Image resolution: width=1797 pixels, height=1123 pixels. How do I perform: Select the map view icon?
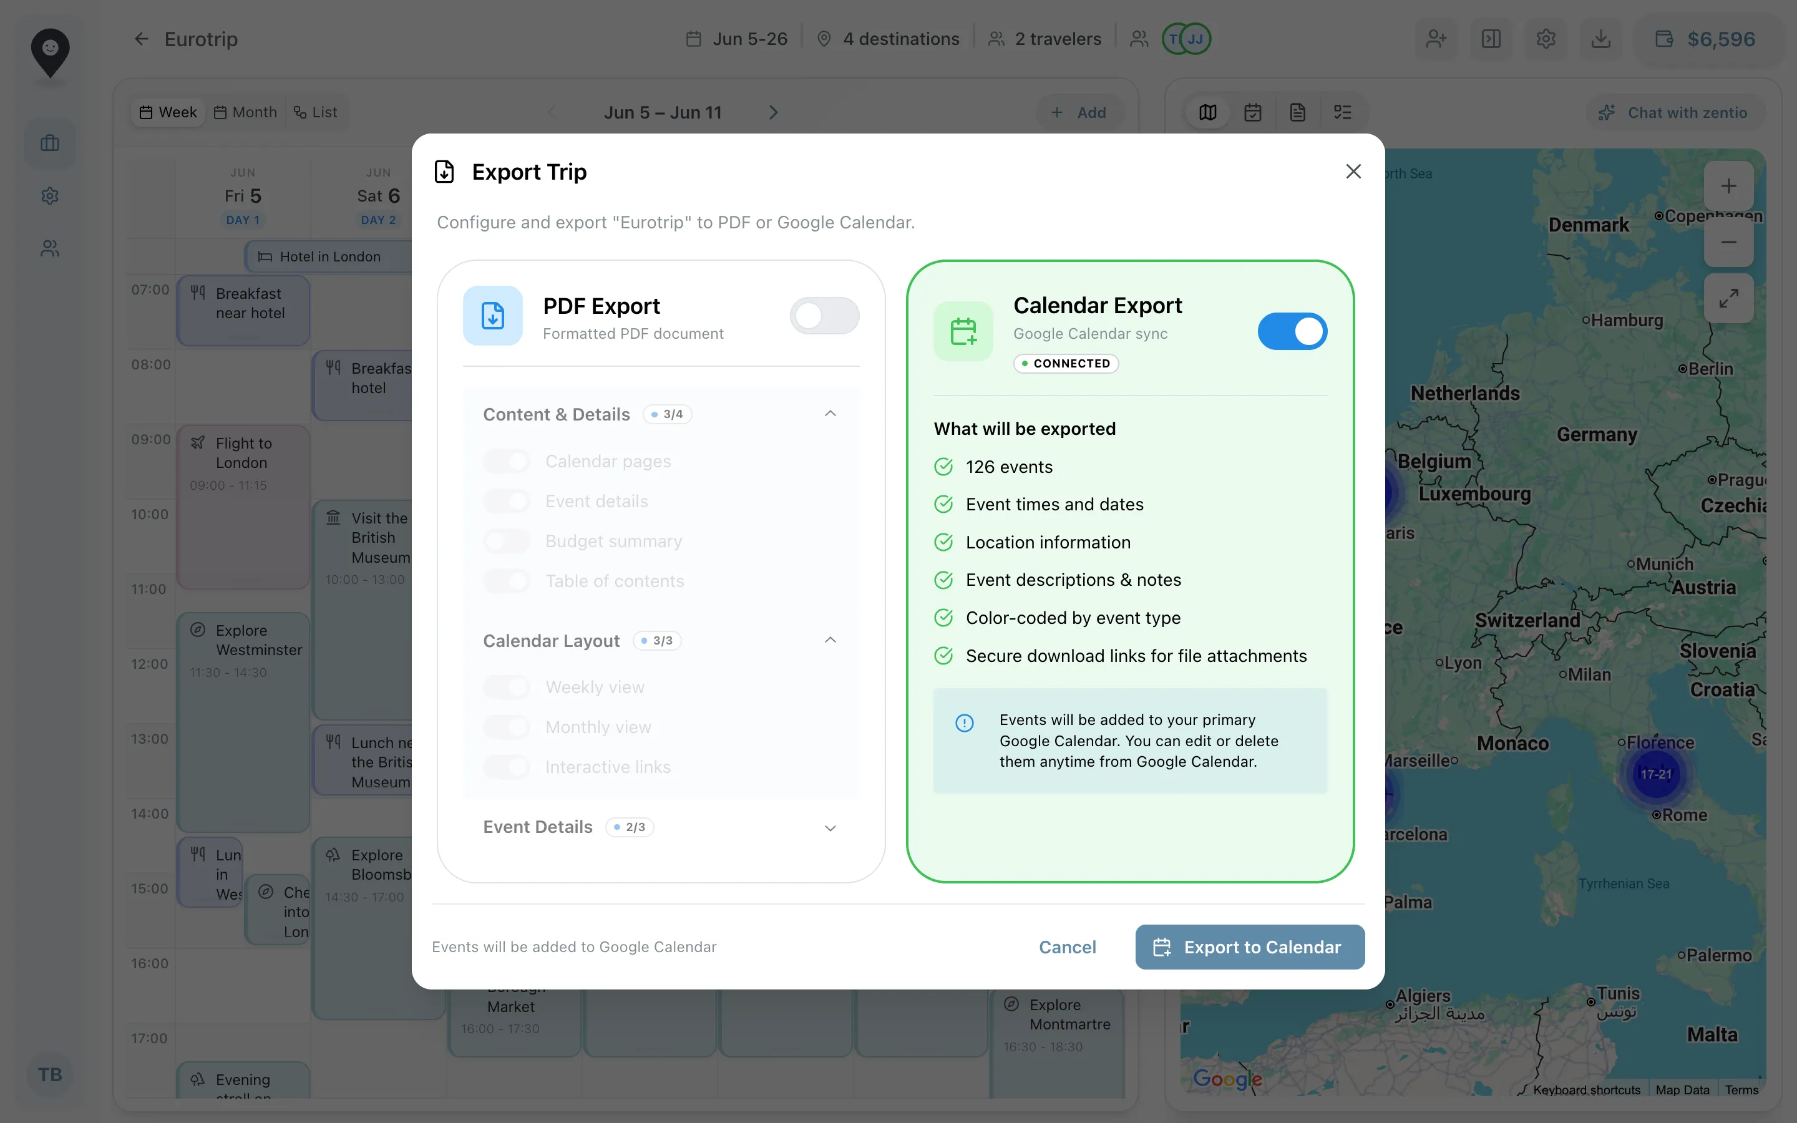tap(1207, 112)
